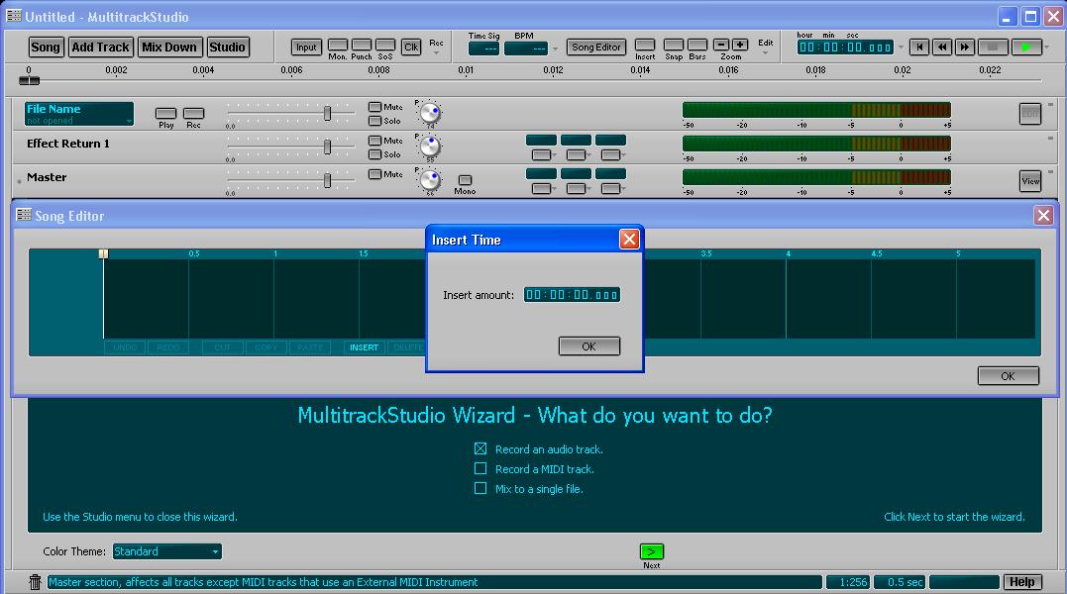Click the first effect slot on Effect Return 1

tap(541, 140)
